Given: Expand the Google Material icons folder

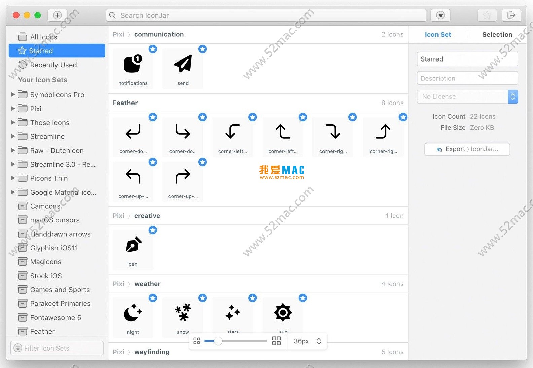Looking at the screenshot, I should tap(13, 192).
